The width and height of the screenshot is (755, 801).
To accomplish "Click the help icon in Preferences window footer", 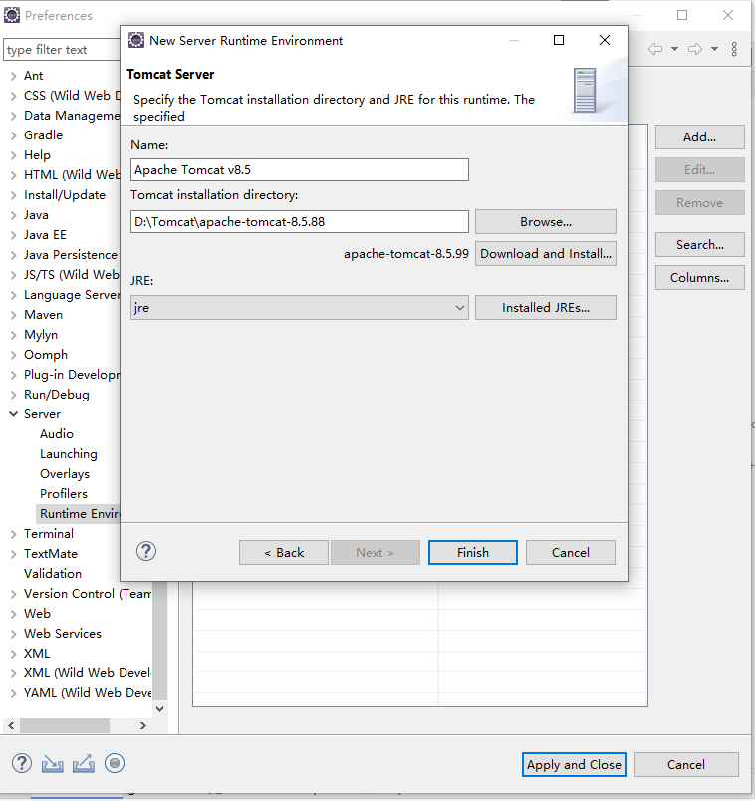I will 22,764.
